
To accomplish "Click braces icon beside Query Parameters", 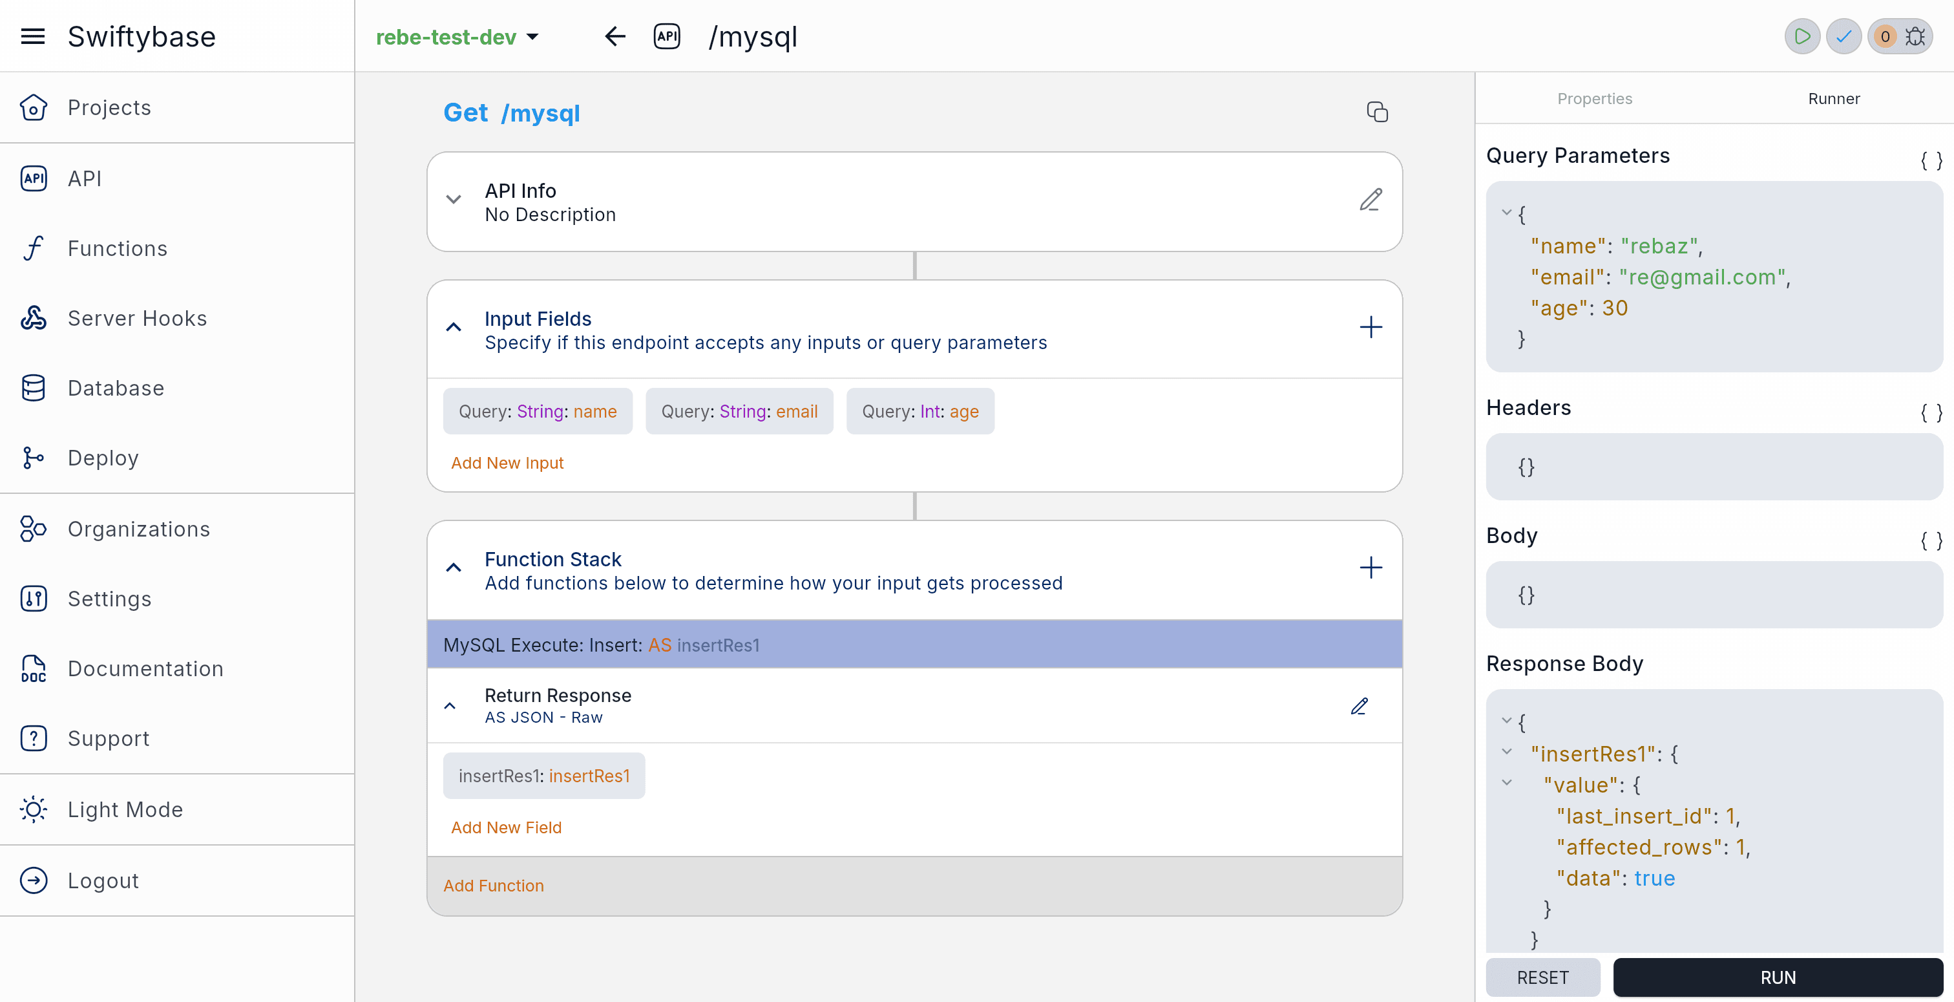I will 1931,160.
